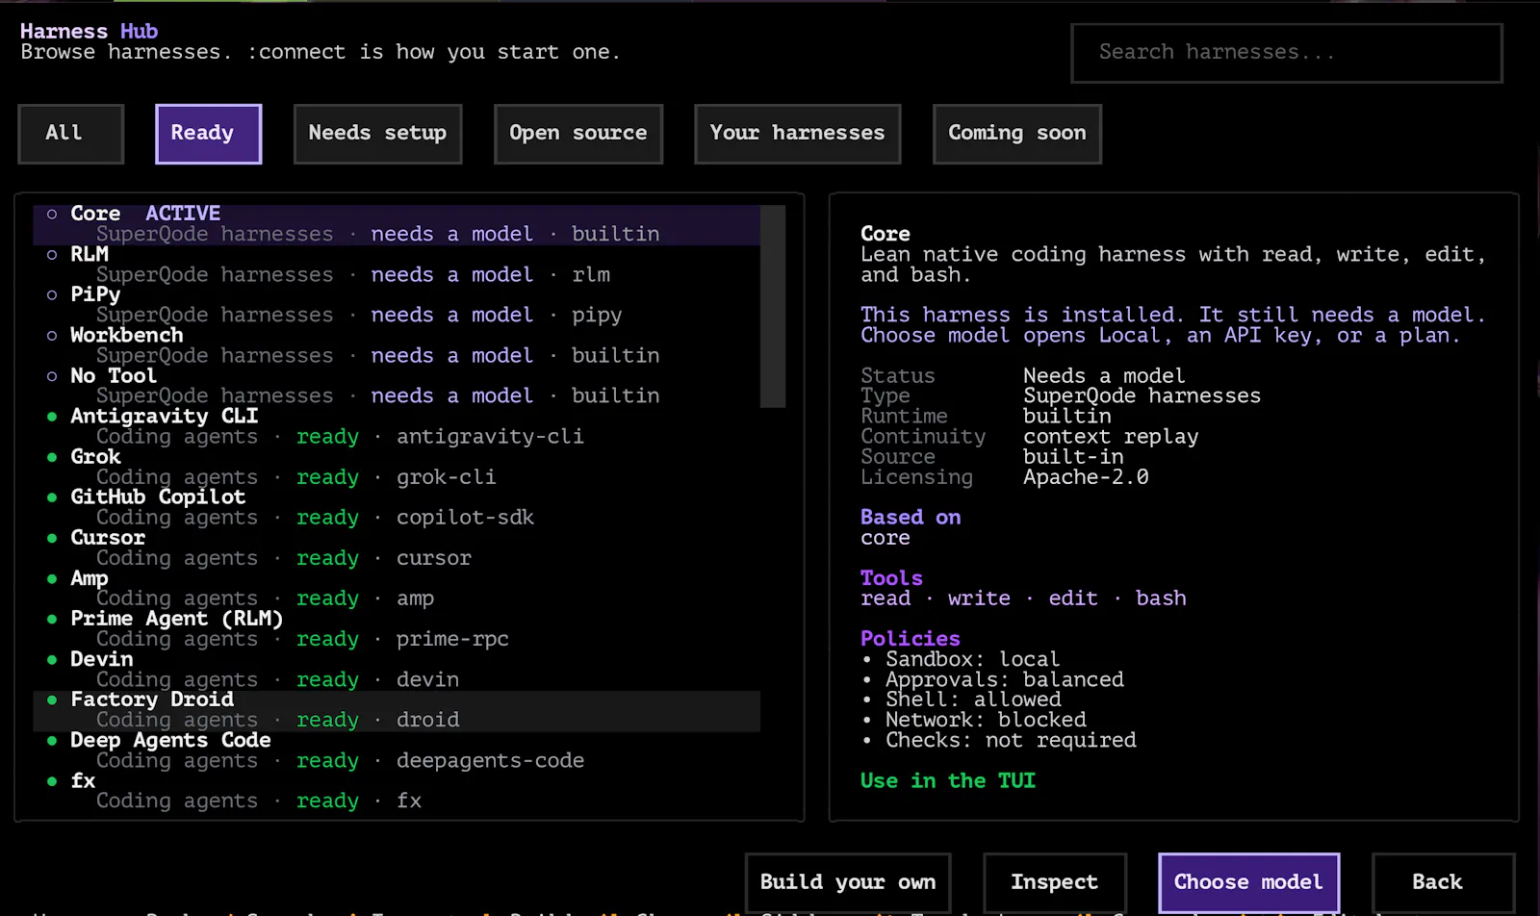Select the Grok coding agent row
Screen dimensions: 1540x916
[x=397, y=467]
